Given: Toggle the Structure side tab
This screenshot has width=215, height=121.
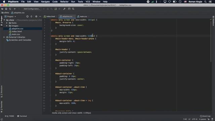Looking at the screenshot, I should pyautogui.click(x=1, y=91).
